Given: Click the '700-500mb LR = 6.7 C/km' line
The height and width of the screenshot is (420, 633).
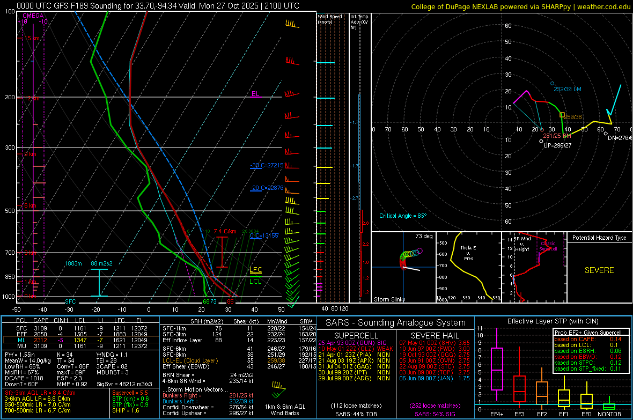Looking at the screenshot, I should (38, 410).
